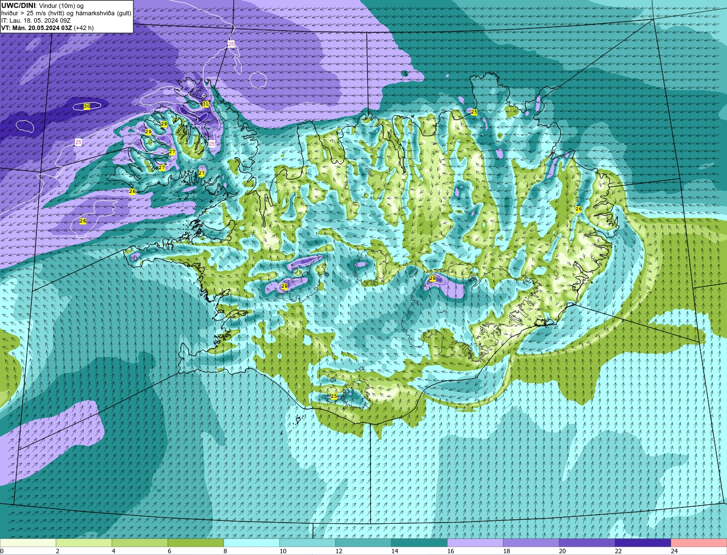The height and width of the screenshot is (555, 727).
Task: Click the '12' tick label on the scale
Action: [x=339, y=551]
